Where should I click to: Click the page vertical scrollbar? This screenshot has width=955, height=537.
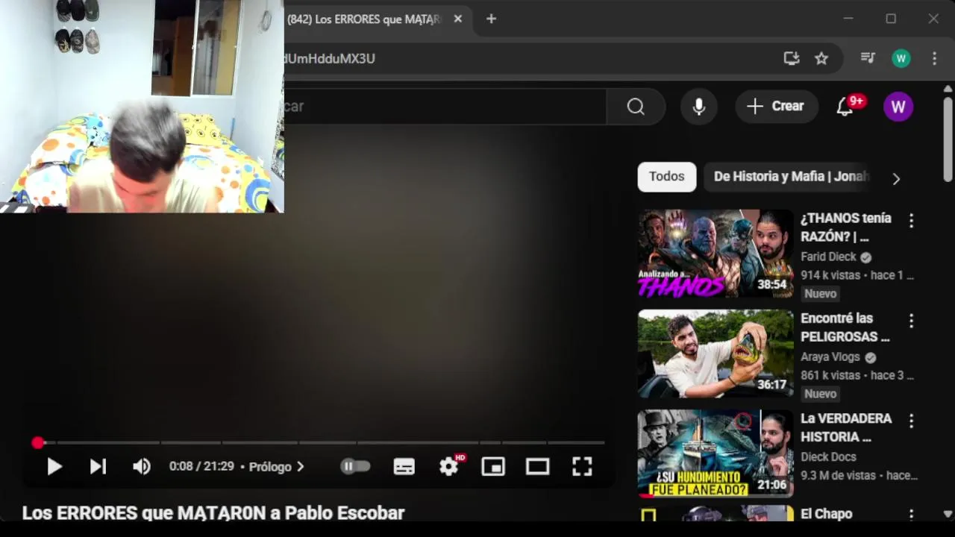pyautogui.click(x=948, y=139)
